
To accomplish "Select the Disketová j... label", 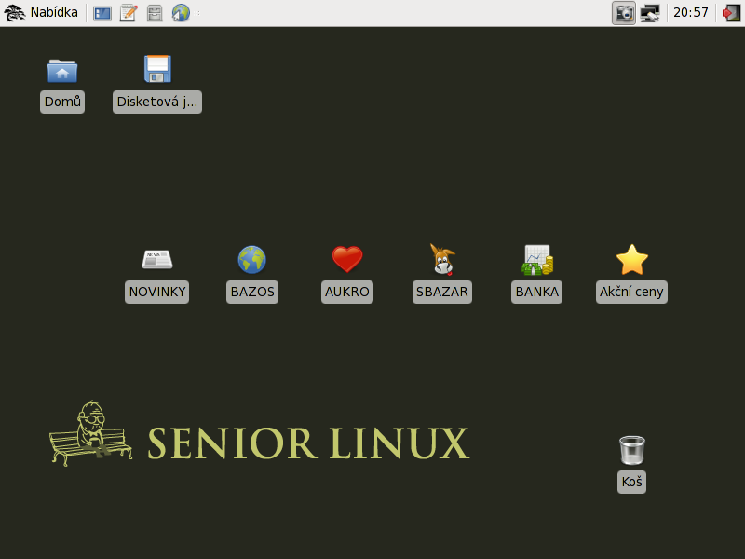I will click(x=157, y=102).
